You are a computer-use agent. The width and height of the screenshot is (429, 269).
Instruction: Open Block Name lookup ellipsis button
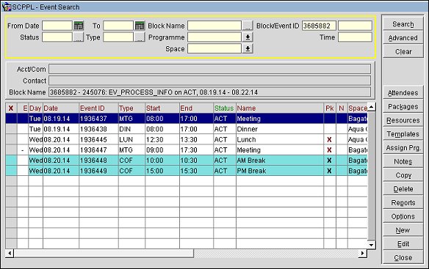248,26
